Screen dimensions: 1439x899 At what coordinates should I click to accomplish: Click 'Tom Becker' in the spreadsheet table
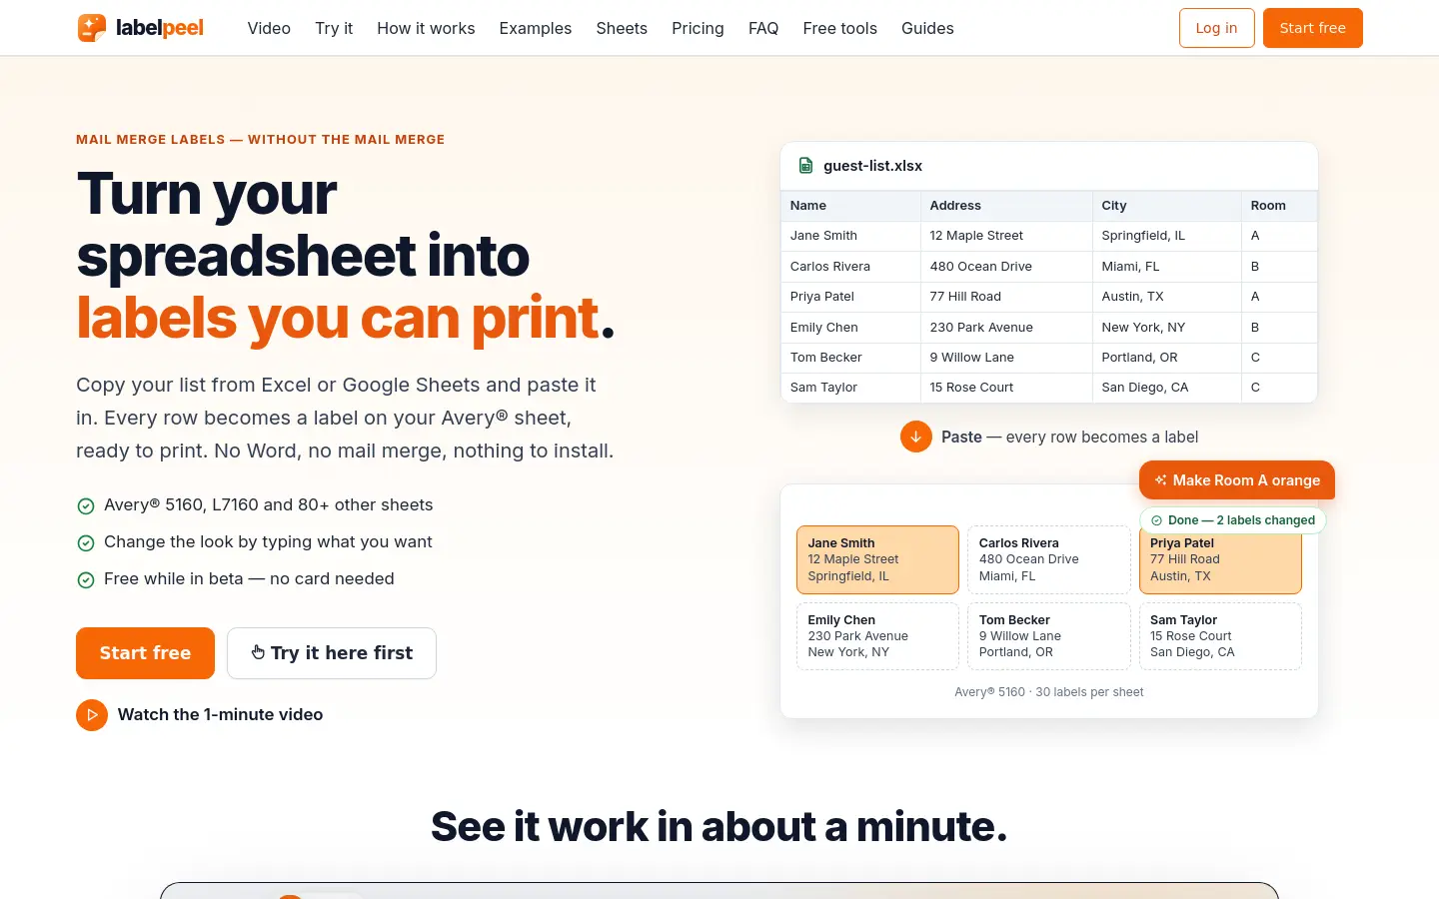coord(850,358)
